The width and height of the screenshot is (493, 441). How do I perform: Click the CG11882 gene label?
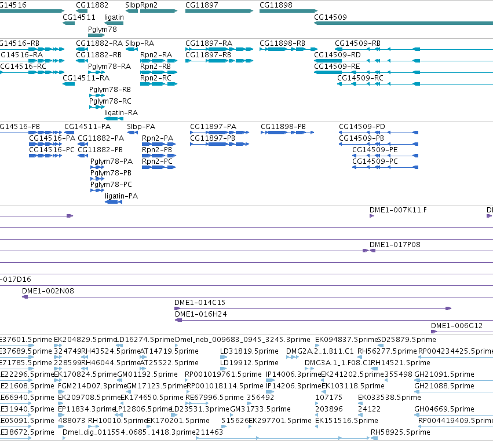tap(92, 5)
